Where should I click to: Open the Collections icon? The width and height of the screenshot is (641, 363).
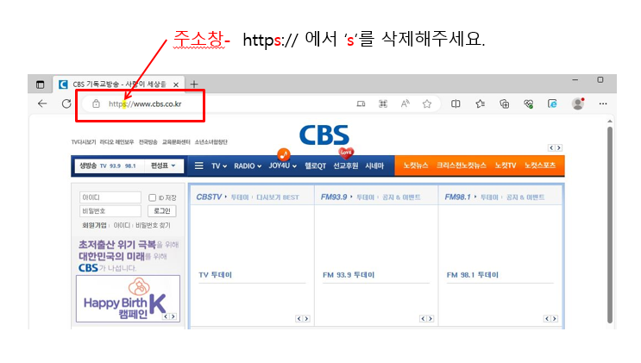tap(505, 103)
